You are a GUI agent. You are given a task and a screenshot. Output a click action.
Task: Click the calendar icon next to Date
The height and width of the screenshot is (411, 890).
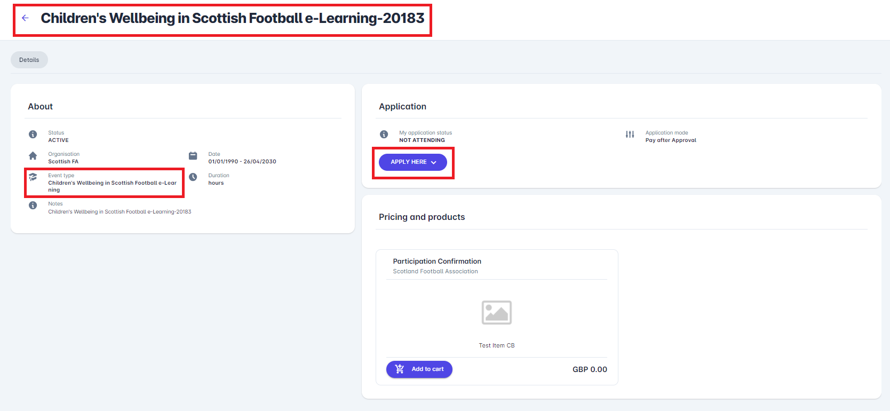coord(193,156)
